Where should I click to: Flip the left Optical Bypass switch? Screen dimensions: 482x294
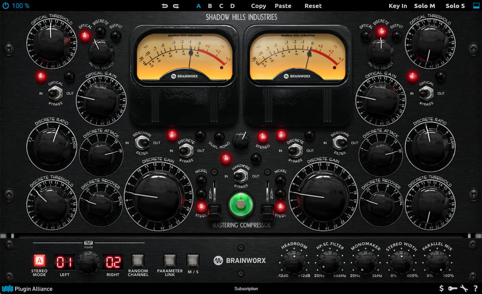56,93
